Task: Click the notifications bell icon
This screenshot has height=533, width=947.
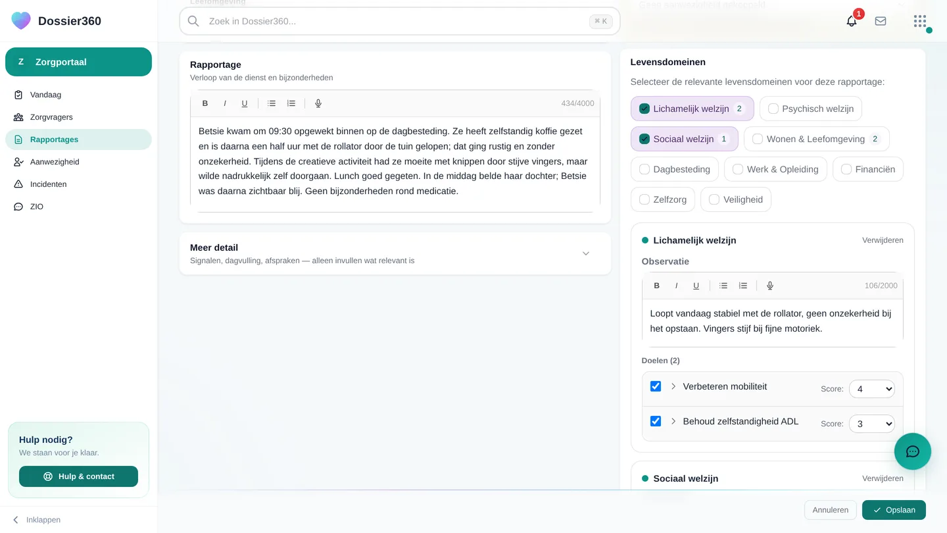Action: (x=852, y=21)
